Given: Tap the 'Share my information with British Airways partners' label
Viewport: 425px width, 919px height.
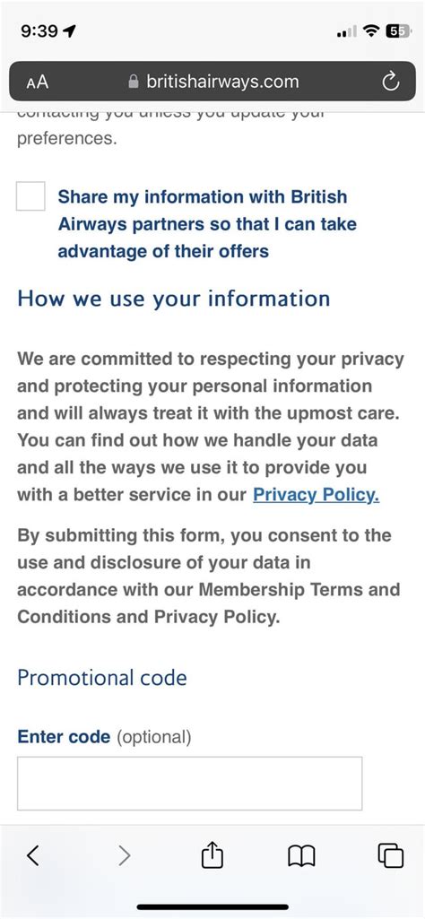Looking at the screenshot, I should (207, 224).
